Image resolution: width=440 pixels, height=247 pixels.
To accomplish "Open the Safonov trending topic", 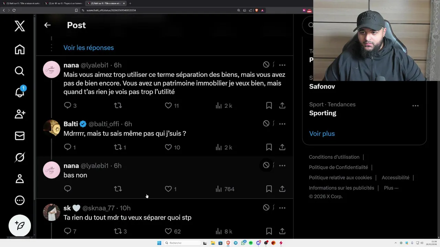I will coord(322,86).
